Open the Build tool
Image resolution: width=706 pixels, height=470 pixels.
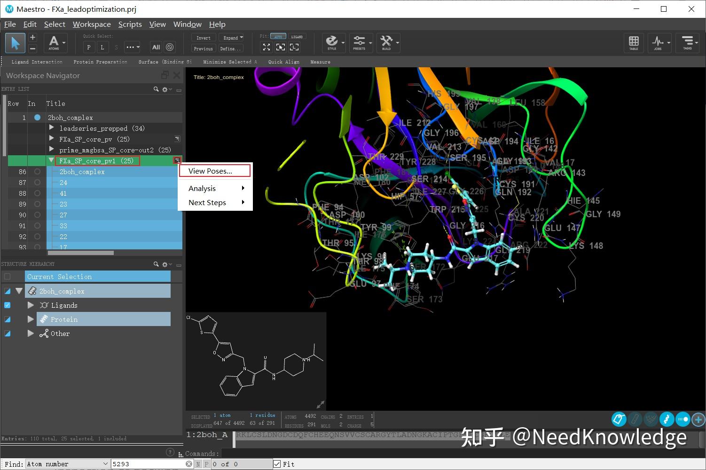coord(387,42)
